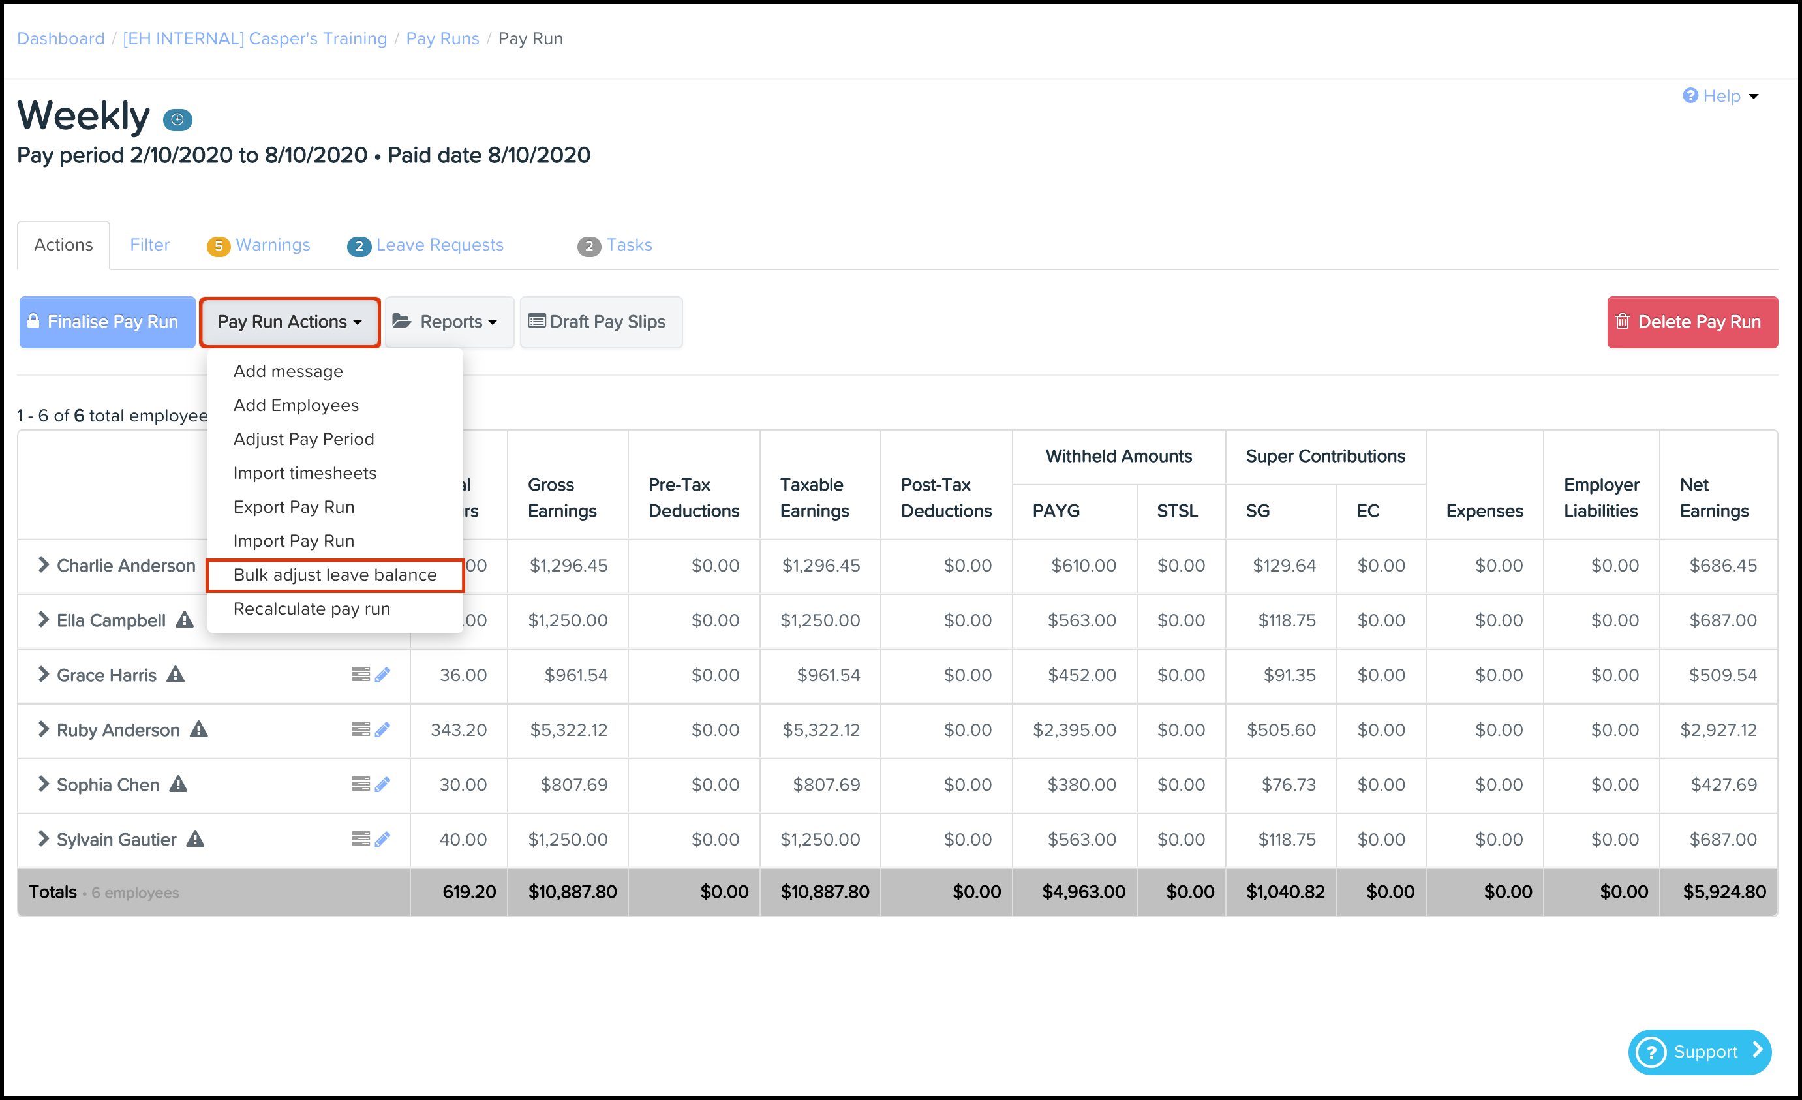The width and height of the screenshot is (1802, 1100).
Task: Click the warning triangle next to Ella Campbell
Action: (x=184, y=620)
